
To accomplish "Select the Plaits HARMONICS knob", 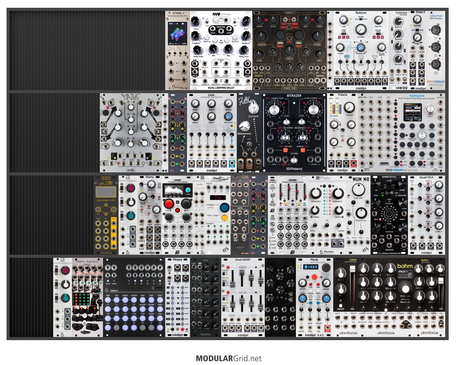I will point(338,193).
